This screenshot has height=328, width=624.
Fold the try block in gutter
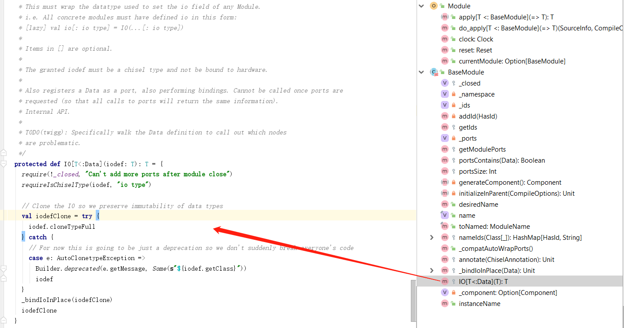(4, 216)
